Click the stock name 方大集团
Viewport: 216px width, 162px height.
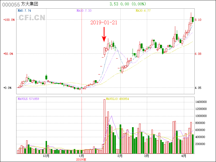click(30, 4)
